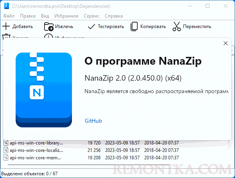Image resolution: width=235 pixels, height=178 pixels.
Task: Click the Переместить toolbar label
Action: click(x=197, y=26)
